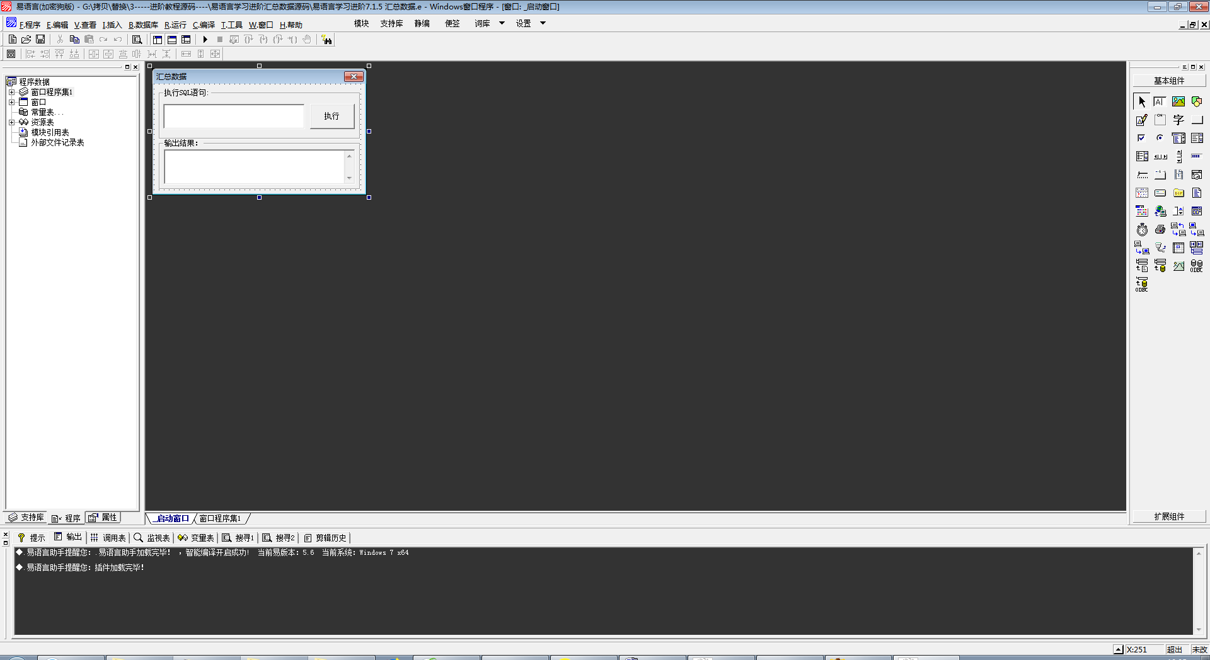Open the 属性 properties tab

click(x=103, y=518)
